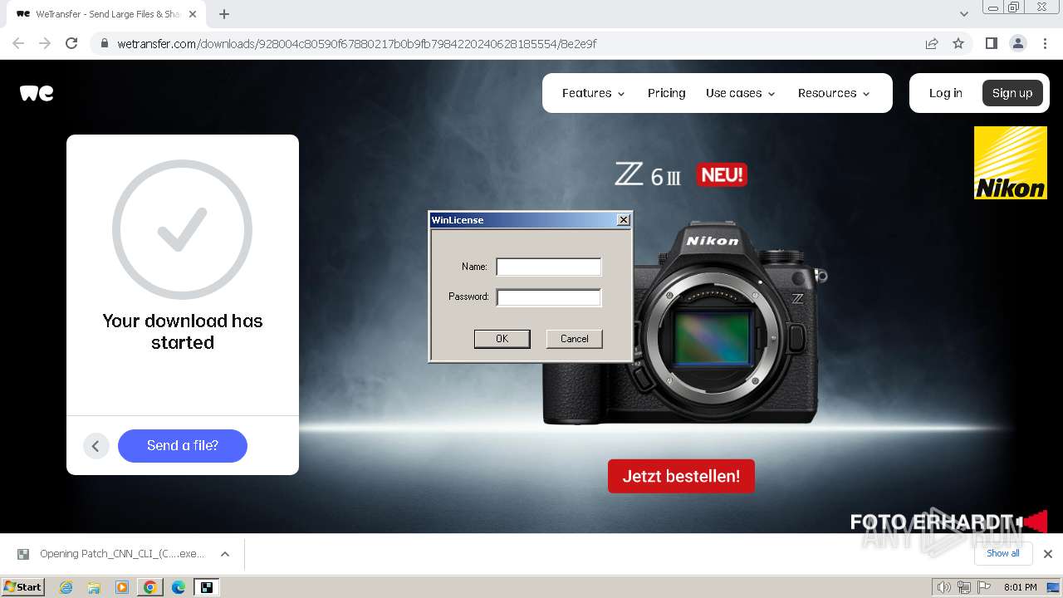Open tab search dropdown

coord(963,14)
